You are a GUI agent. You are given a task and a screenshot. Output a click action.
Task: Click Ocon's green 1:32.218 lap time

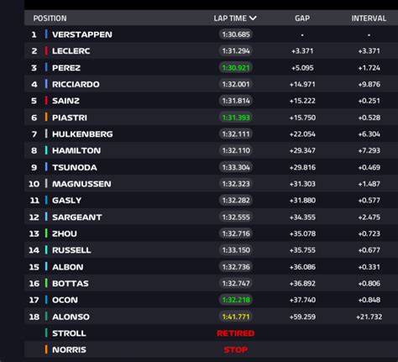click(236, 300)
